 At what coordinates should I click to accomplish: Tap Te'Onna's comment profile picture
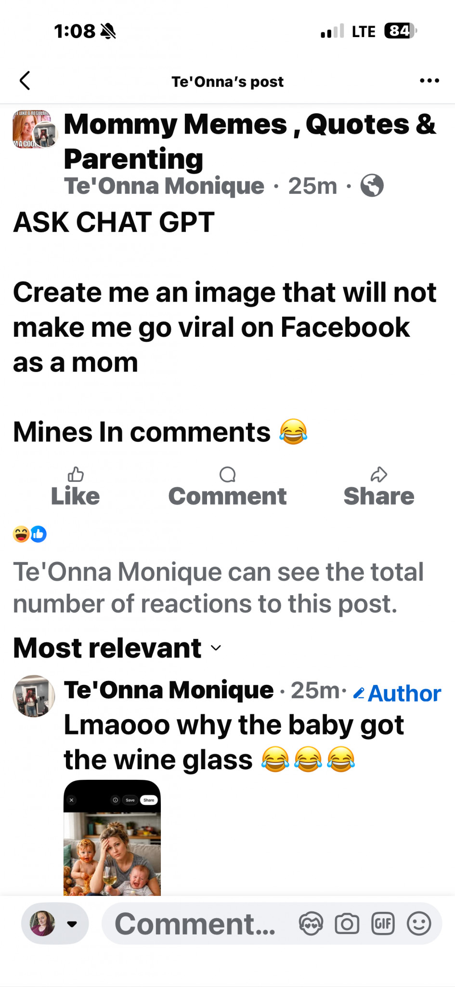point(34,696)
